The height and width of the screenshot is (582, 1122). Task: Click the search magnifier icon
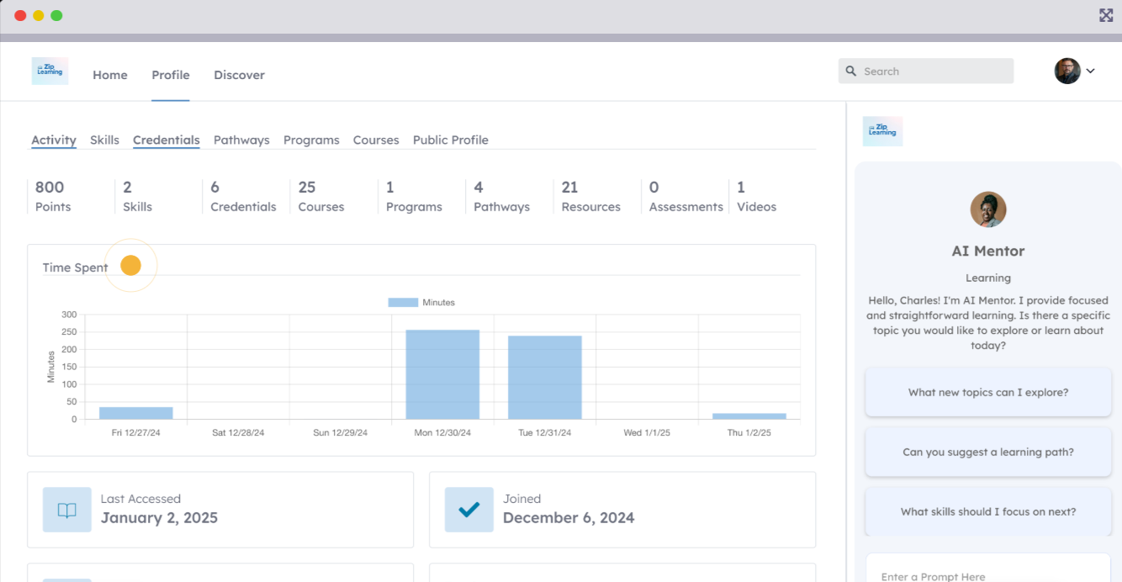click(x=850, y=71)
